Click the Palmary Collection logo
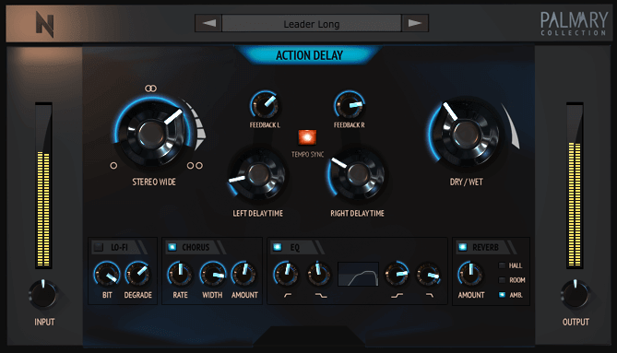Viewport: 617px width, 353px height. click(574, 24)
